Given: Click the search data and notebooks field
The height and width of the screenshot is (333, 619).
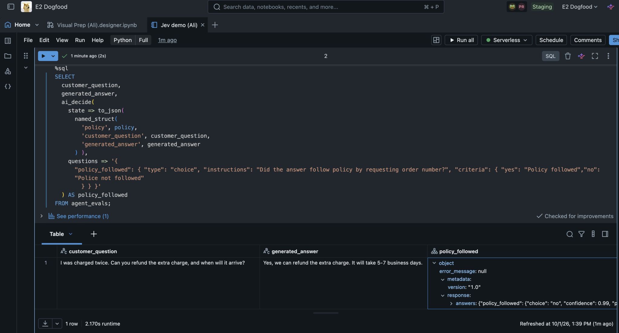Looking at the screenshot, I should [326, 7].
